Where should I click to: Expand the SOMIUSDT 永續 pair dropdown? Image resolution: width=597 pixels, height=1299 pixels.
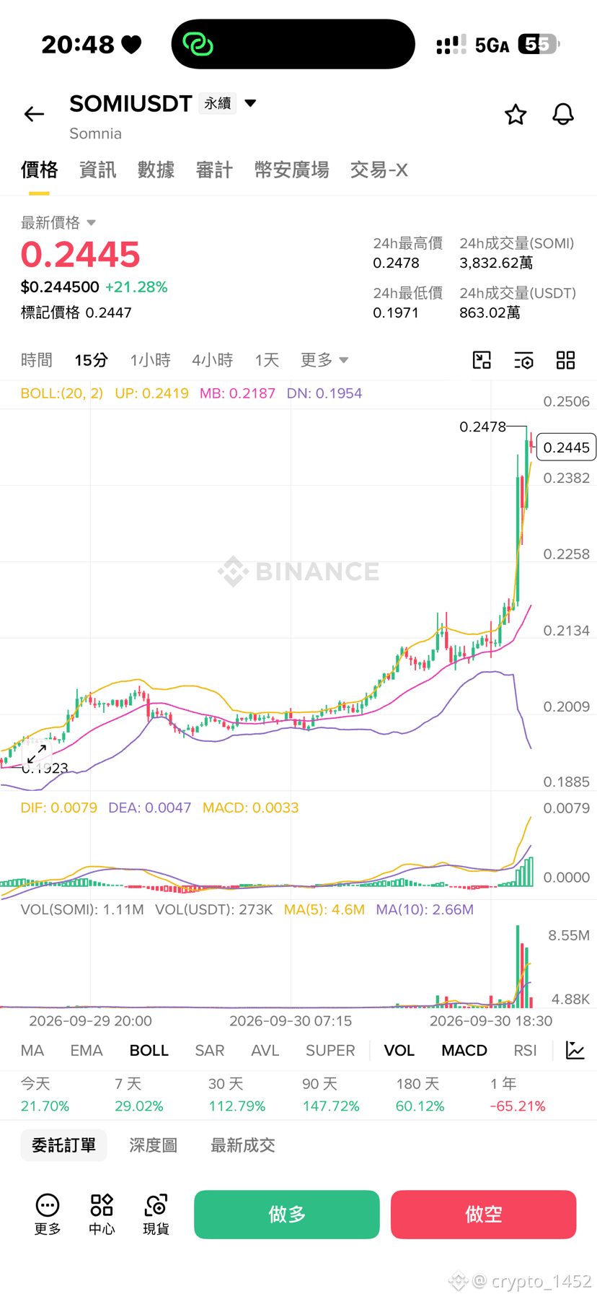250,103
